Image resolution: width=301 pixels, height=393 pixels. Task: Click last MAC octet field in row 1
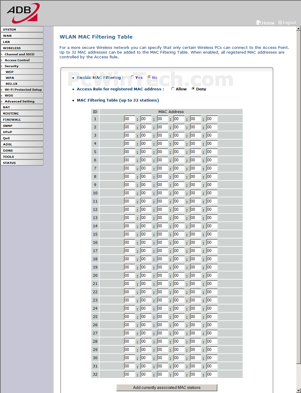click(x=212, y=119)
